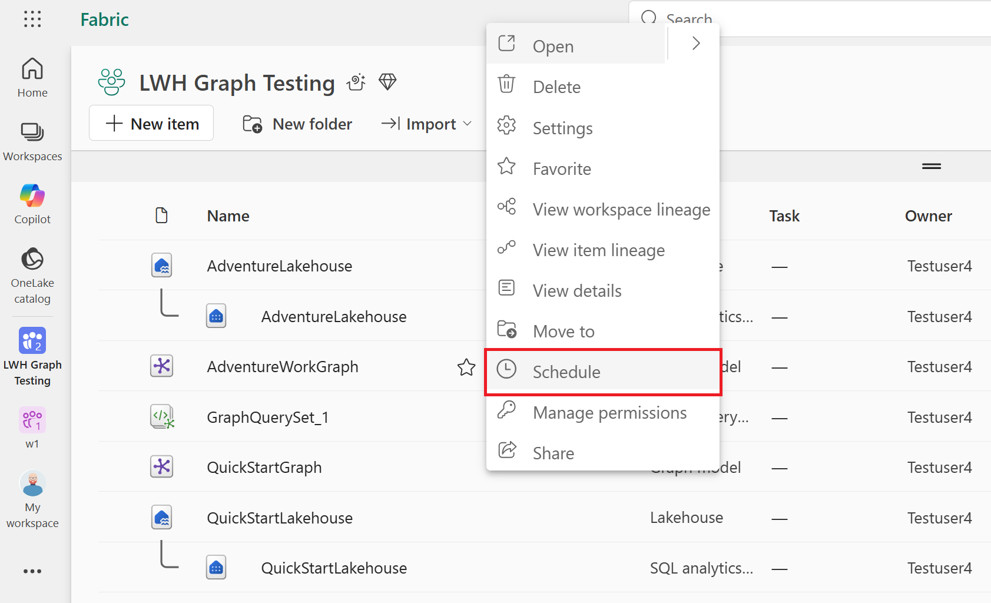Open the app launcher grid icon
Image resolution: width=991 pixels, height=603 pixels.
[32, 19]
